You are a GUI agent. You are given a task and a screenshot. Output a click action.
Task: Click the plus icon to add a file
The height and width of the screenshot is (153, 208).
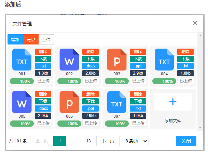173,102
